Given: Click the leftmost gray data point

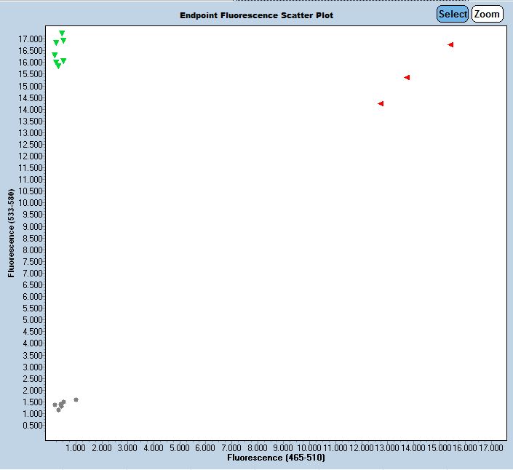Looking at the screenshot, I should point(55,405).
